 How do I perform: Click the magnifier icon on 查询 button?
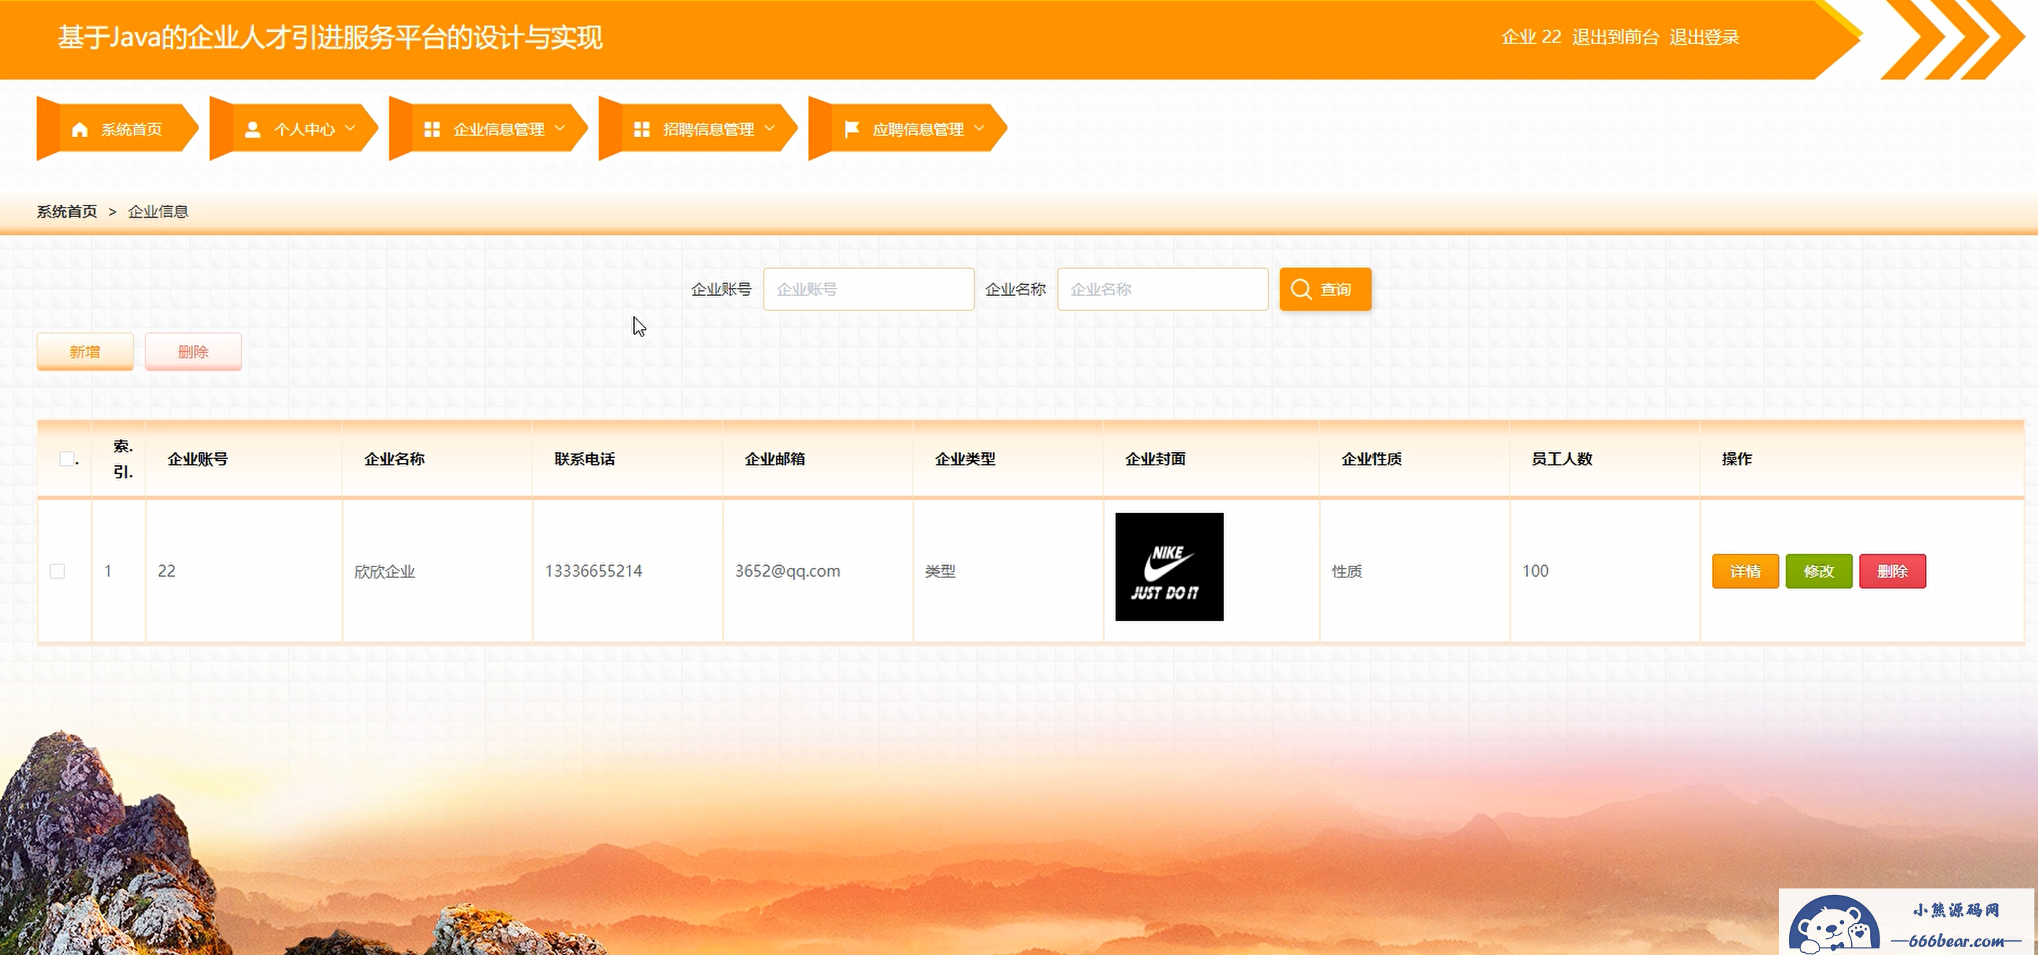coord(1301,289)
